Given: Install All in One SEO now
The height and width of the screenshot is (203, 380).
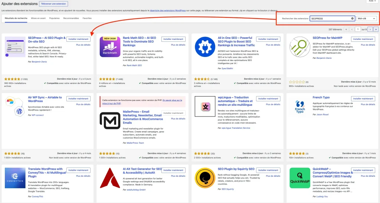Looking at the screenshot, I should (x=268, y=39).
